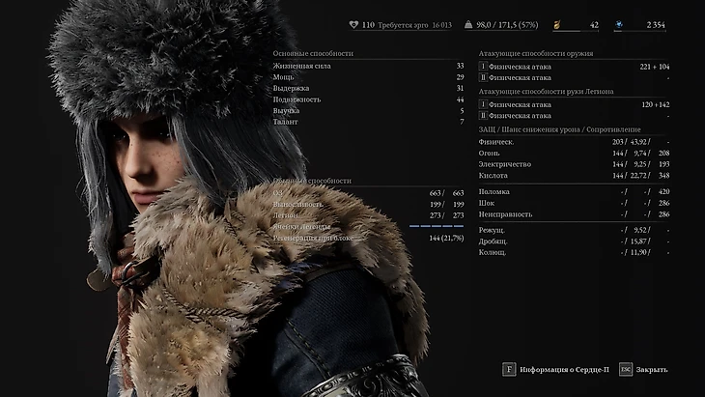Screen dimensions: 705x397
Task: Click the Физическ. damage reduction value 43,92
Action: click(638, 142)
